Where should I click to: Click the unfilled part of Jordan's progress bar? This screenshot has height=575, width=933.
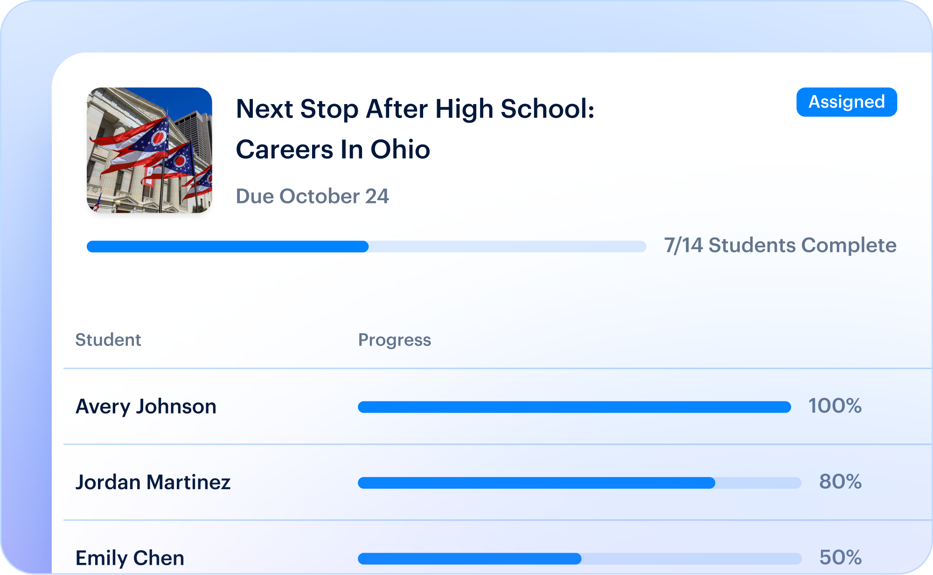click(x=759, y=483)
